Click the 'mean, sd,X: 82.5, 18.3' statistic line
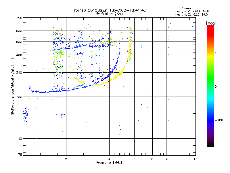230x173 pixels. click(191, 15)
